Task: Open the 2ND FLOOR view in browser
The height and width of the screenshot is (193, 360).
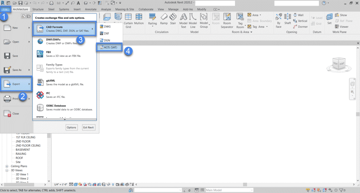Action: click(23, 141)
